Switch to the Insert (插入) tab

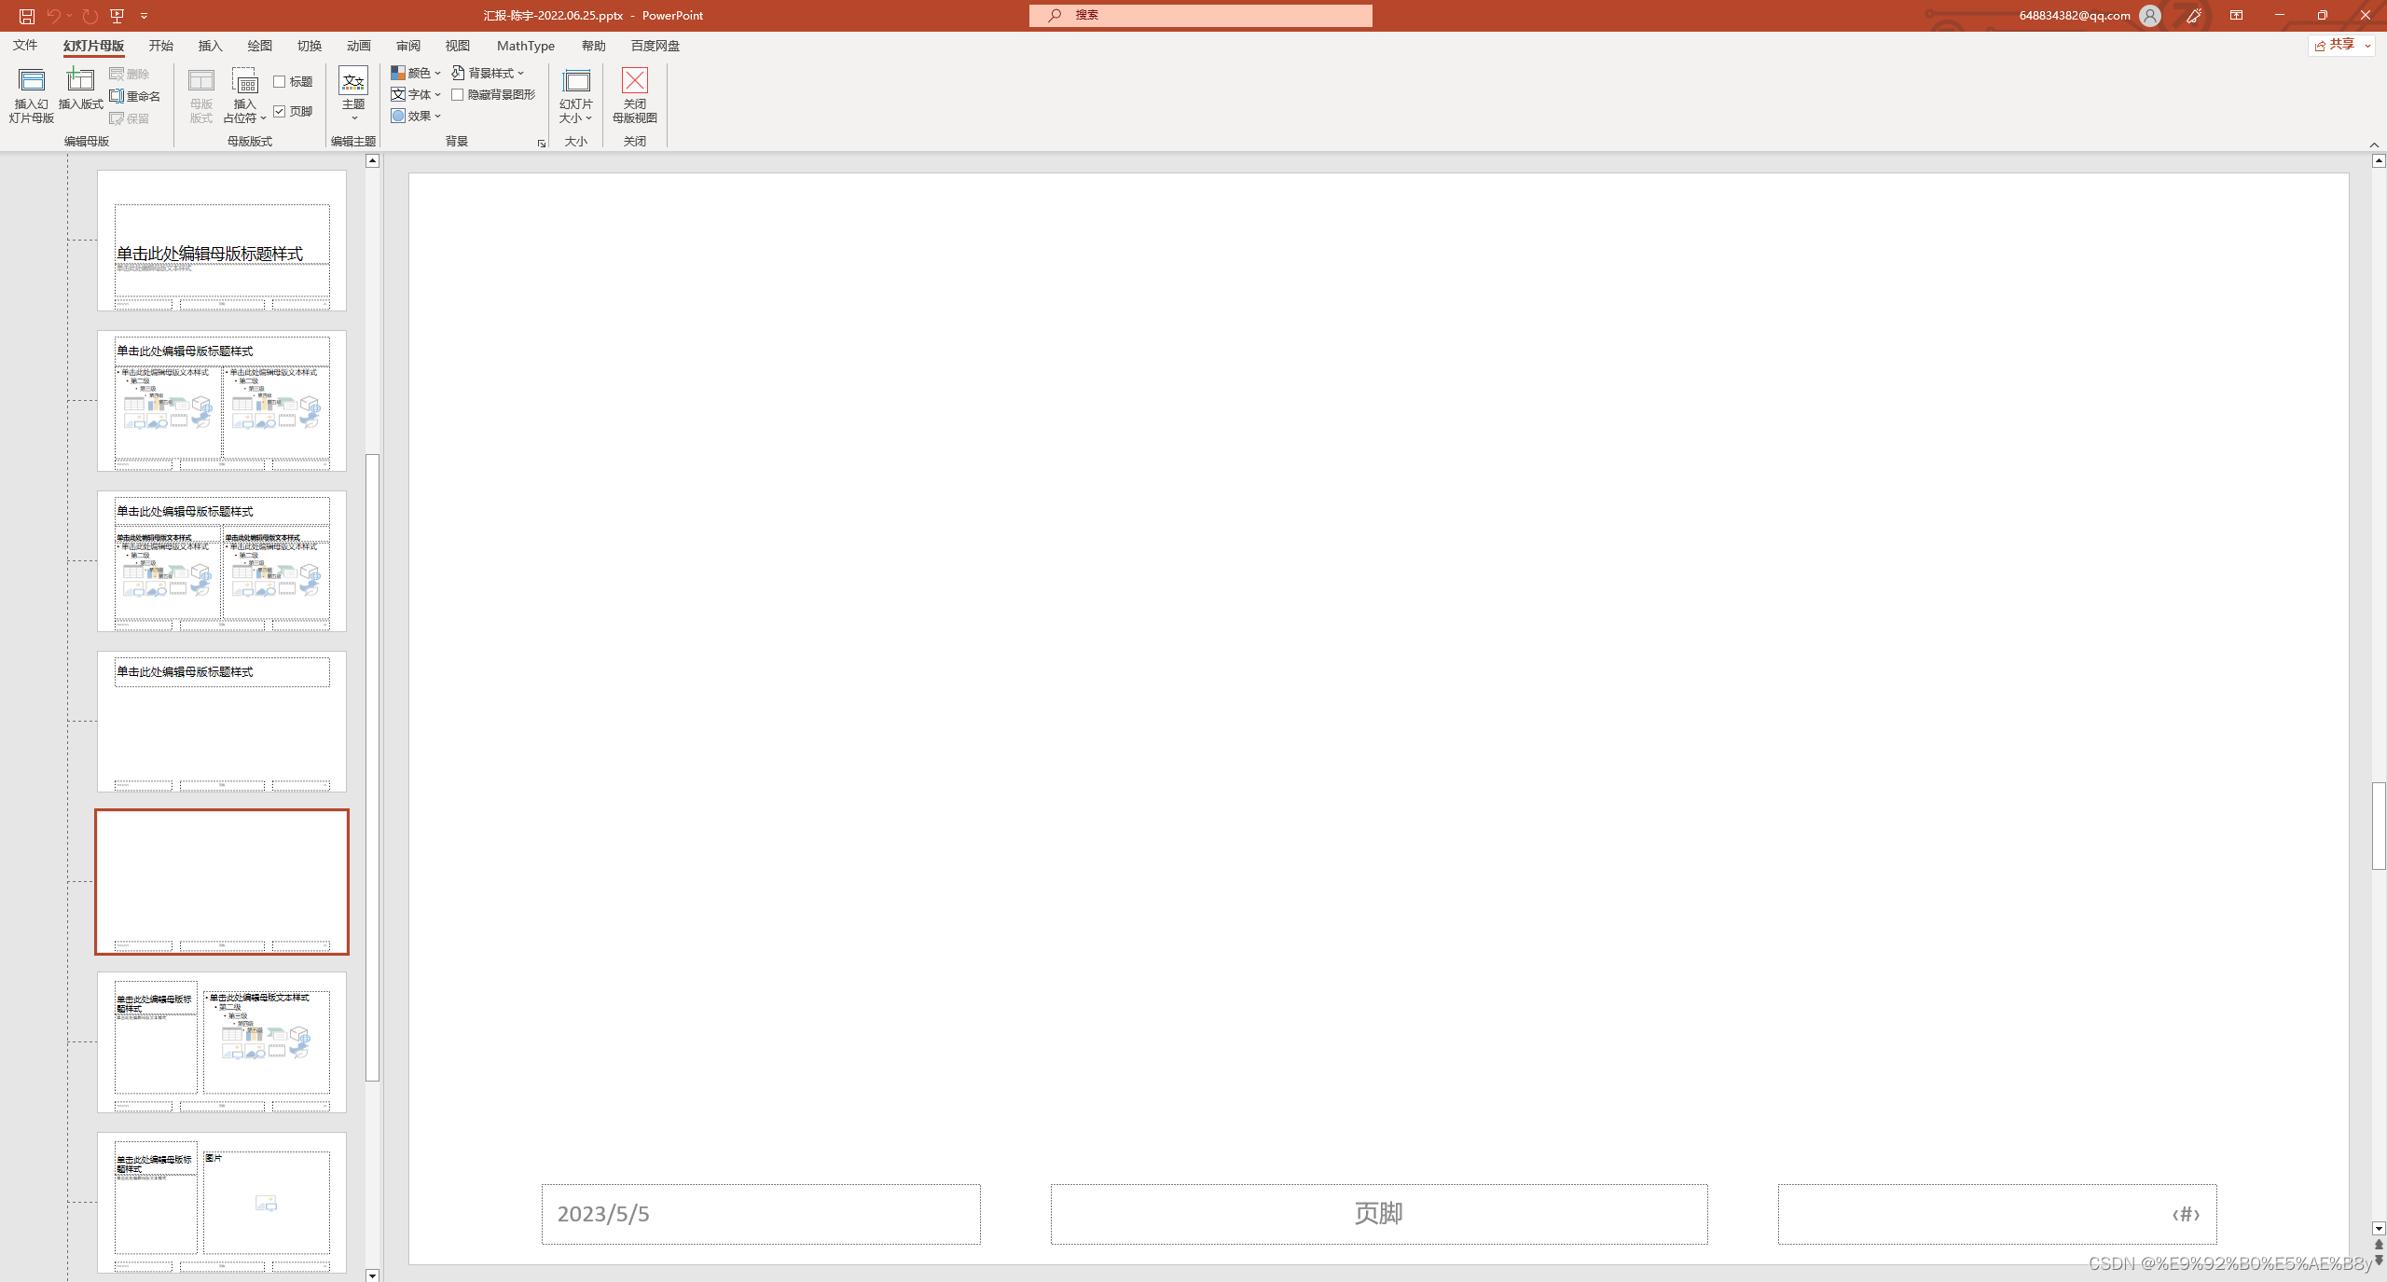(x=211, y=46)
